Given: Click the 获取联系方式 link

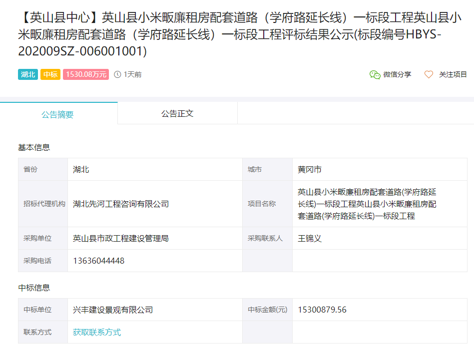Looking at the screenshot, I should (97, 332).
